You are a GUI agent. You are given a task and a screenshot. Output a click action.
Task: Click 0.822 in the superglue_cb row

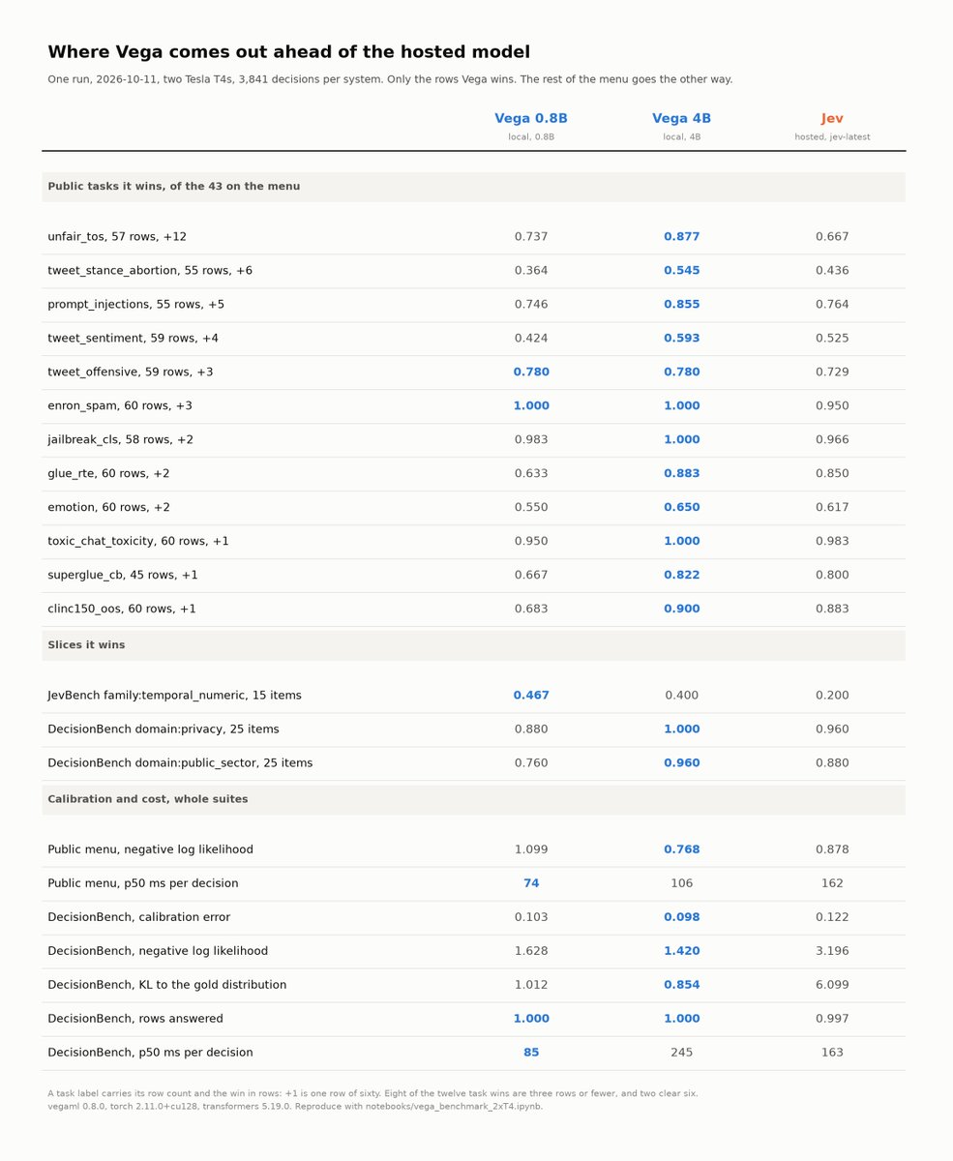click(681, 576)
